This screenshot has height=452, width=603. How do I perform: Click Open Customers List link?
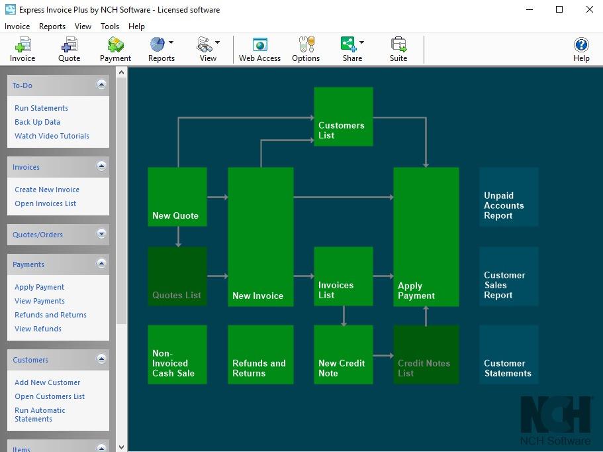click(x=50, y=396)
